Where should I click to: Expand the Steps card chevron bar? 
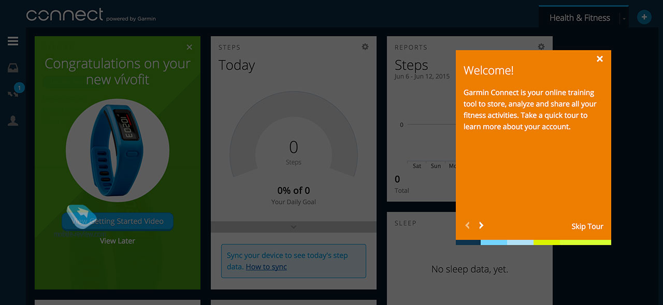click(x=294, y=227)
